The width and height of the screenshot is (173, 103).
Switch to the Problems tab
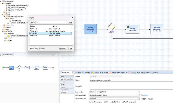(x=78, y=72)
